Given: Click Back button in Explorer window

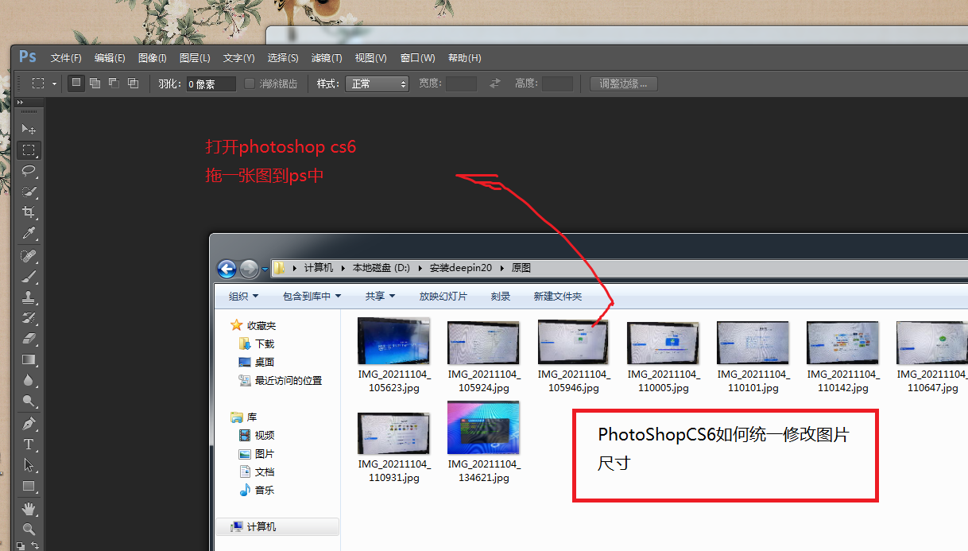Looking at the screenshot, I should tap(227, 269).
